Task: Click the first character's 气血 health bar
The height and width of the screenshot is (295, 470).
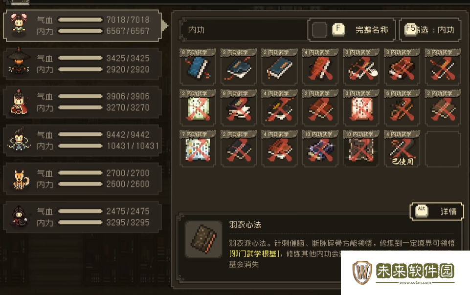Action: tap(80, 20)
